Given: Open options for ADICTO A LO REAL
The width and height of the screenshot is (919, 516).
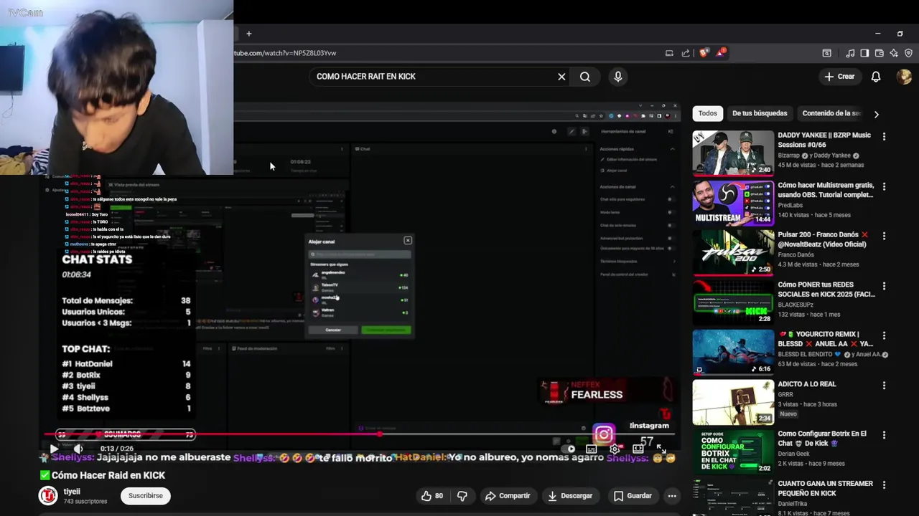Looking at the screenshot, I should click(x=884, y=386).
